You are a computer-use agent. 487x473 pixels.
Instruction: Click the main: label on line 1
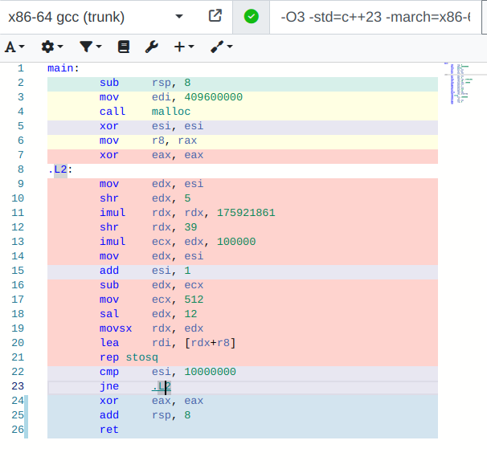click(x=63, y=68)
